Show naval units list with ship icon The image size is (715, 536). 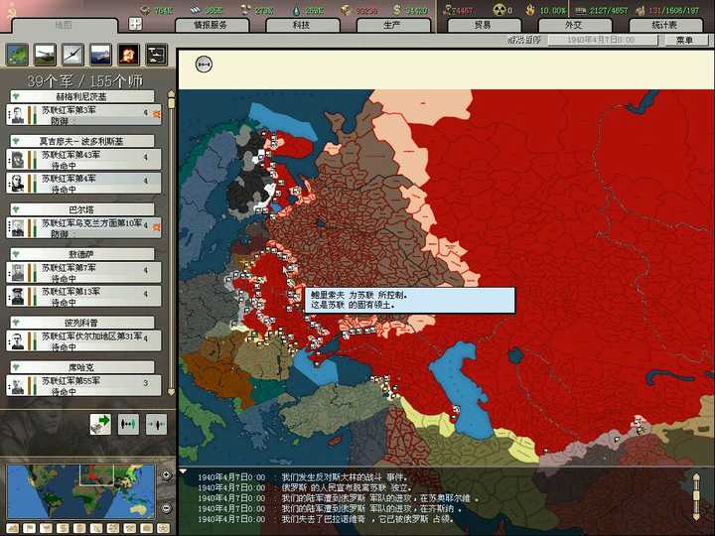click(x=100, y=55)
